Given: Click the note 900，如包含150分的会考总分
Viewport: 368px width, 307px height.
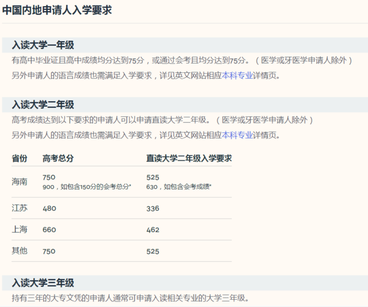Looking at the screenshot, I should point(87,187).
